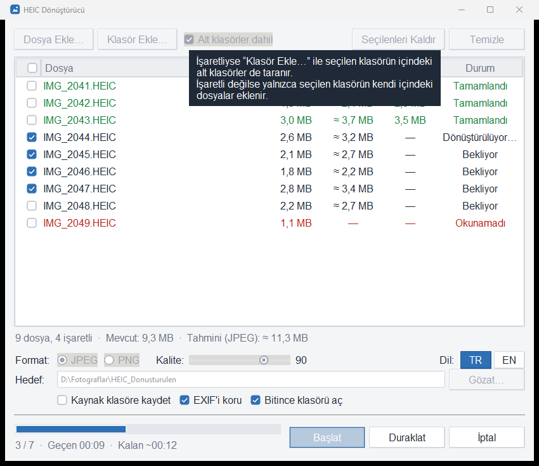Check the IMG_2048.HEIC checkbox
This screenshot has height=466, width=539.
(32, 206)
